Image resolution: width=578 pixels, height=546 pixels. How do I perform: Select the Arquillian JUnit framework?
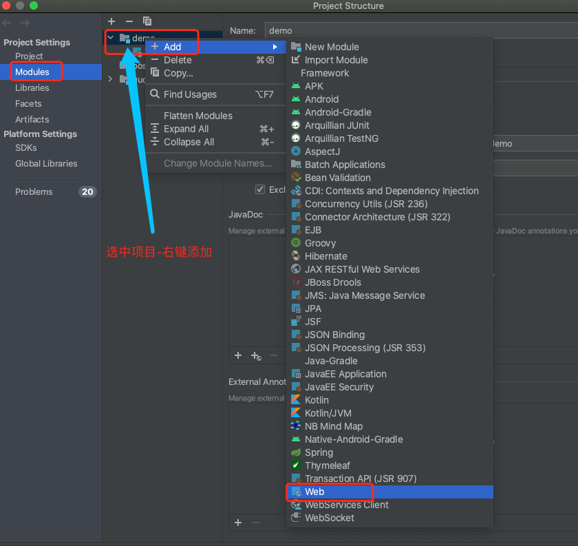pos(389,125)
